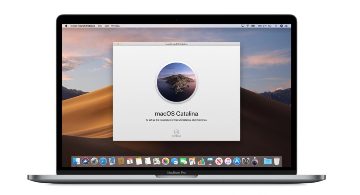The width and height of the screenshot is (360, 195).
Task: Open Photos app in dock
Action: pos(165,161)
